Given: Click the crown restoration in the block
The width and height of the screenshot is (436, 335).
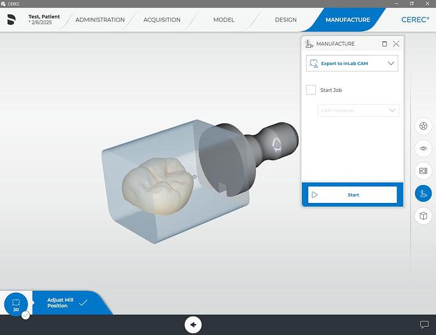Looking at the screenshot, I should click(158, 186).
